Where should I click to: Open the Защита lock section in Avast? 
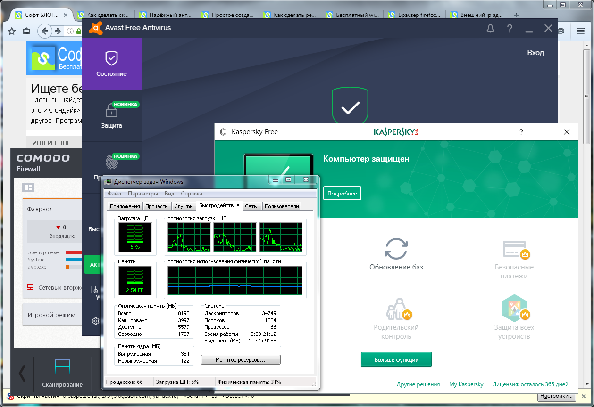click(111, 116)
